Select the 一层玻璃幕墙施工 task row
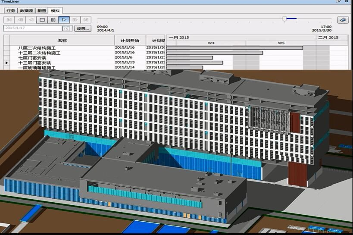 click(84, 67)
